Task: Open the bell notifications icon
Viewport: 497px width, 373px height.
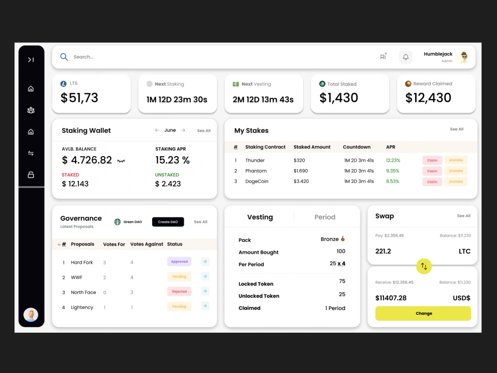Action: [406, 57]
